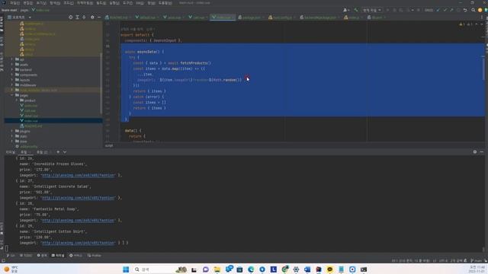The width and height of the screenshot is (488, 274).
Task: Click the project tree vertical scrollbar
Action: coord(101,83)
